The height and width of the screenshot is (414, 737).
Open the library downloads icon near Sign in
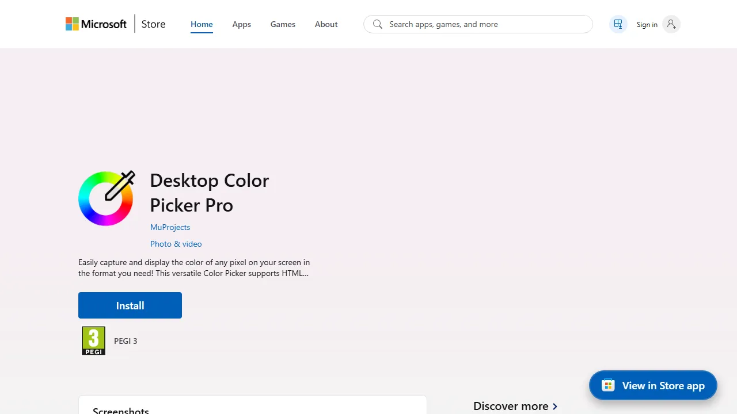click(x=618, y=24)
